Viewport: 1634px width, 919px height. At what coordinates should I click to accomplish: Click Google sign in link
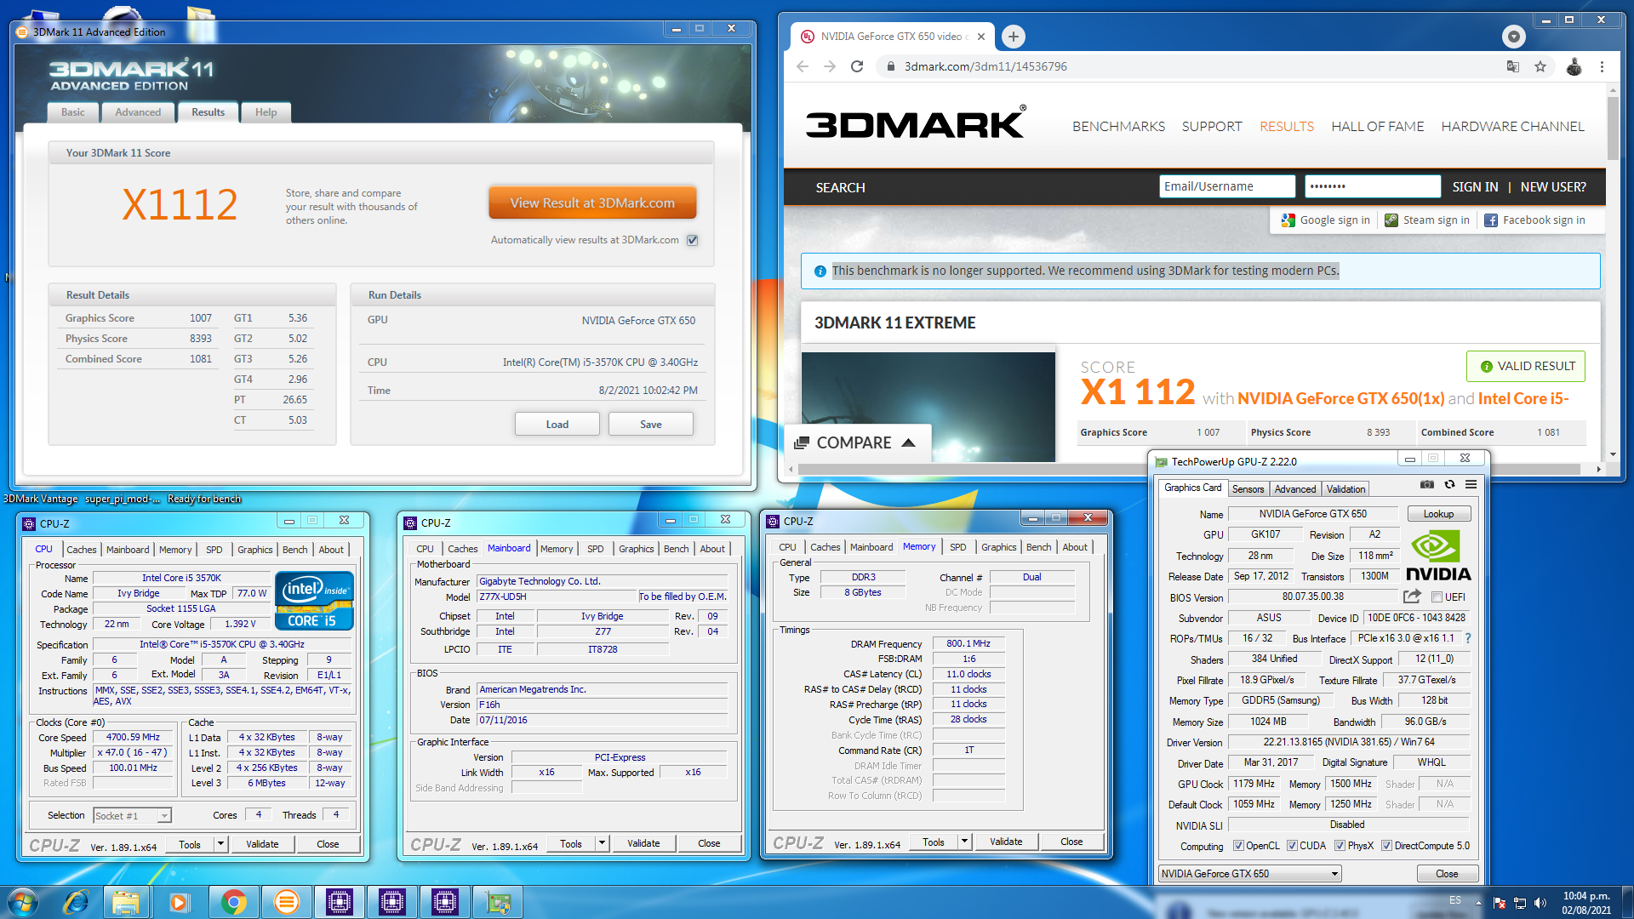tap(1325, 220)
